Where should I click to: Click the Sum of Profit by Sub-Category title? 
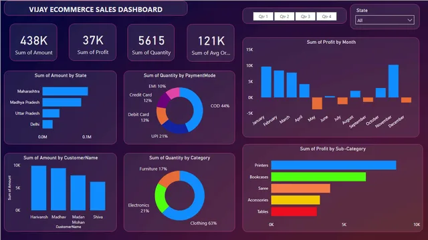coord(333,149)
